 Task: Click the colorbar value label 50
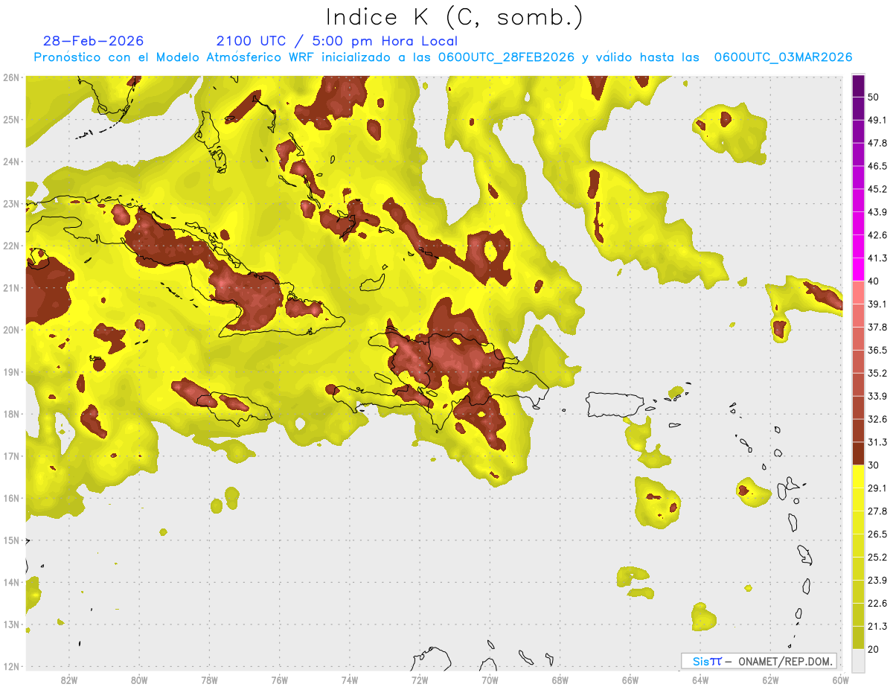pyautogui.click(x=873, y=97)
